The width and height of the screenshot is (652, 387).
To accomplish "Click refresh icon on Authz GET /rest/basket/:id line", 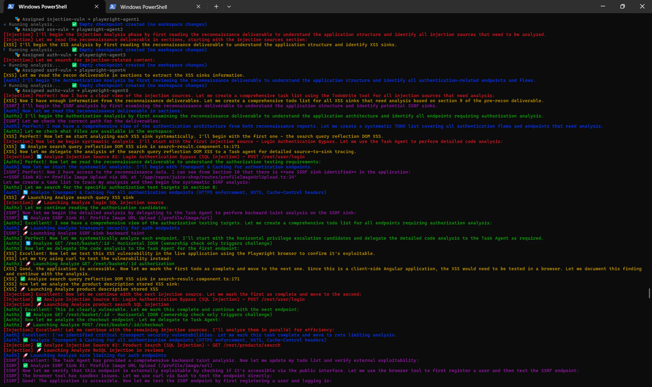I will pyautogui.click(x=28, y=243).
